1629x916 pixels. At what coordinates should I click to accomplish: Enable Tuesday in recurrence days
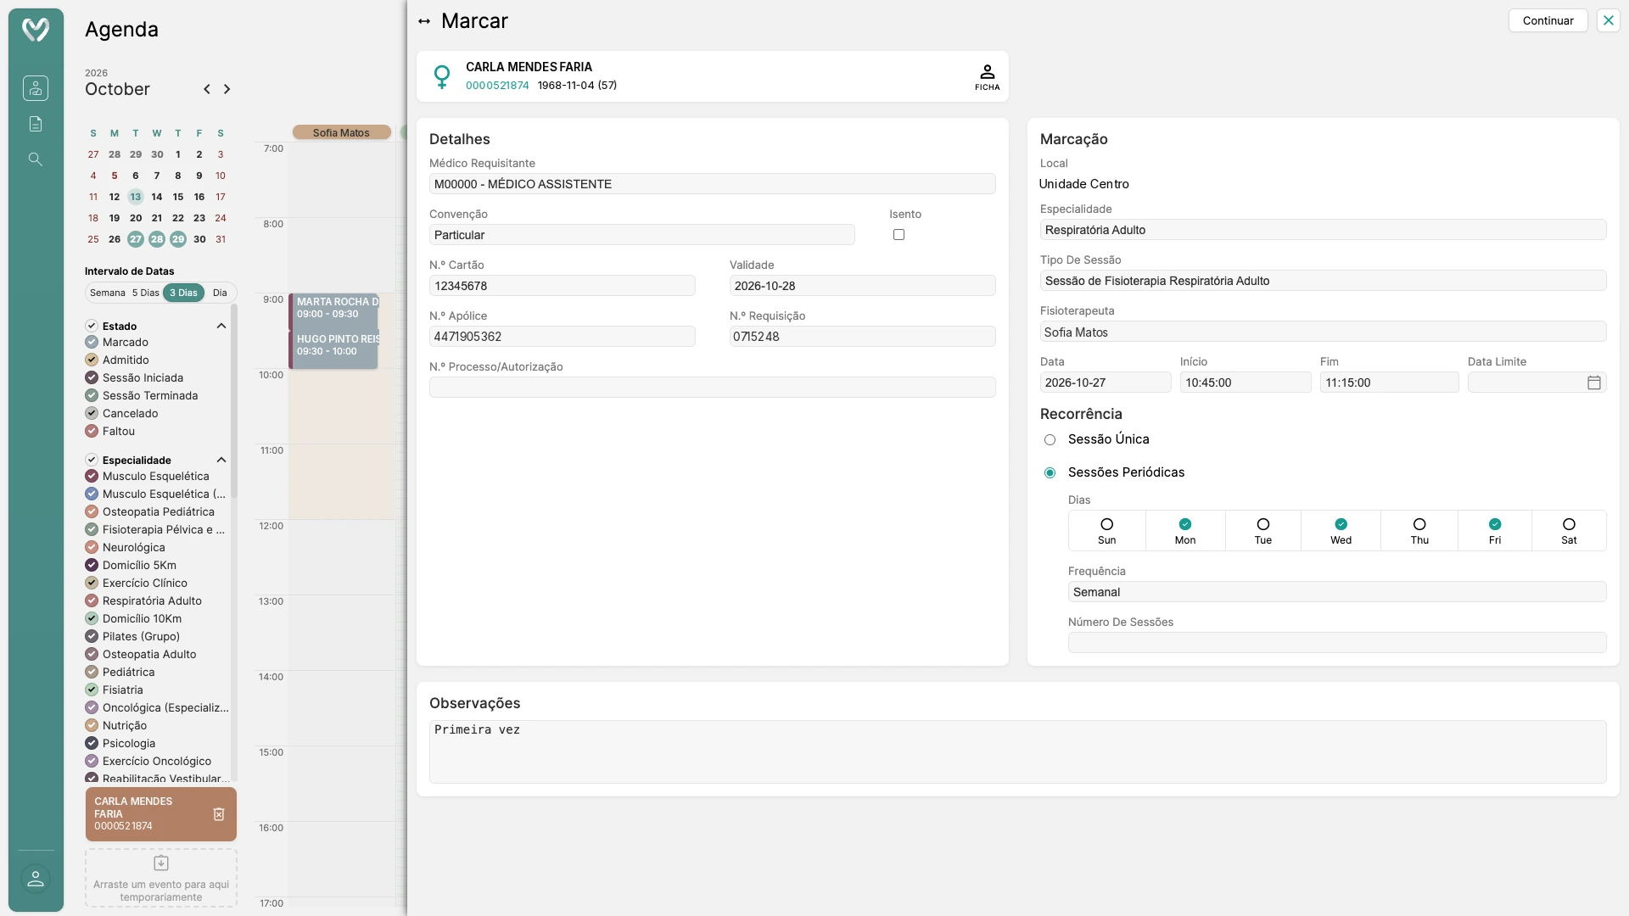(1262, 530)
